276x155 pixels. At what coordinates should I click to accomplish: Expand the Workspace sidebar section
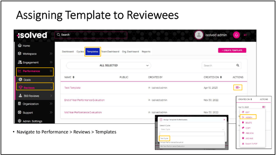51,53
